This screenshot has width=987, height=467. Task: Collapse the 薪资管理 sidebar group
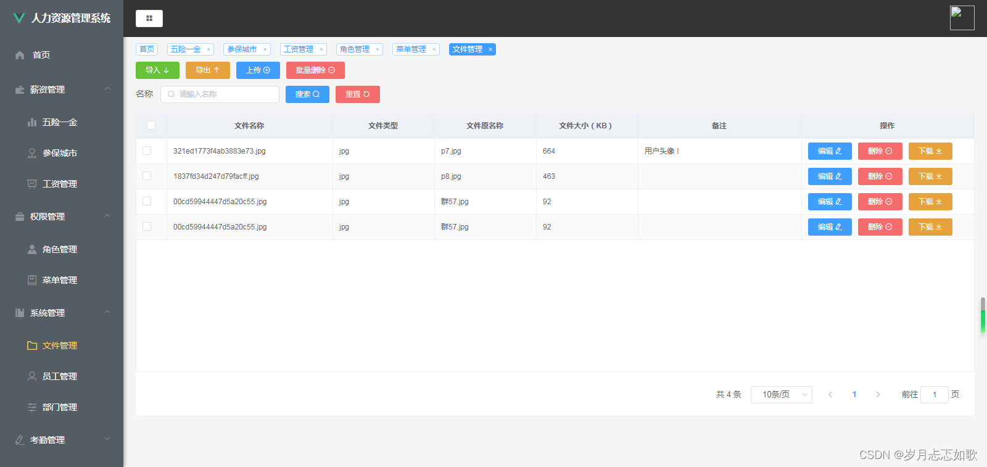[x=62, y=89]
